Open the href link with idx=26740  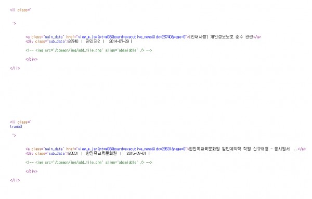(x=132, y=37)
